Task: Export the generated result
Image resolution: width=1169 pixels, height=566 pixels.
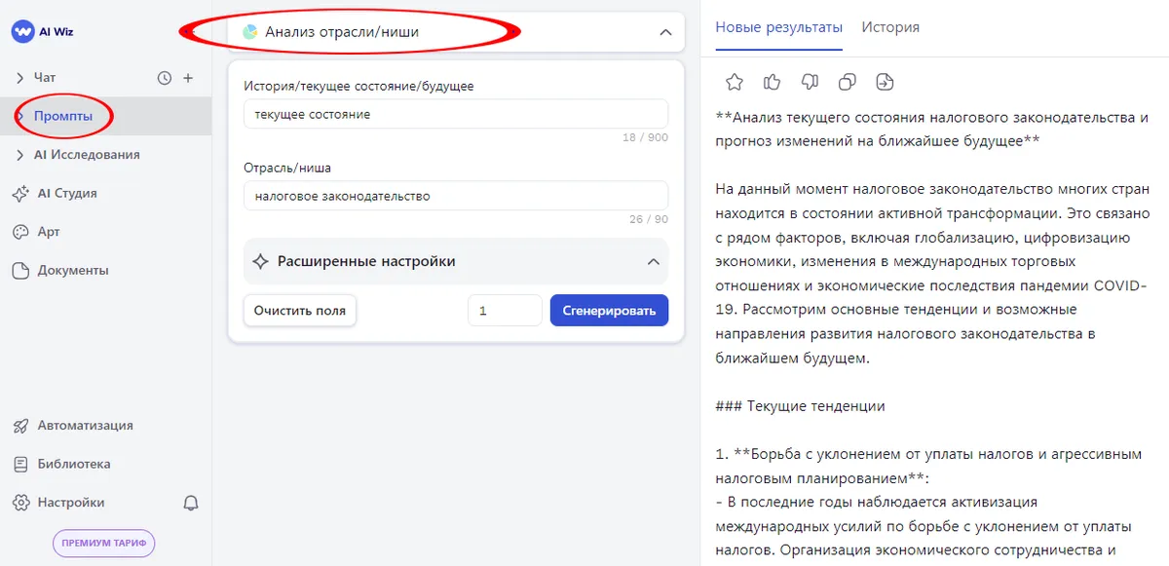Action: pyautogui.click(x=886, y=82)
